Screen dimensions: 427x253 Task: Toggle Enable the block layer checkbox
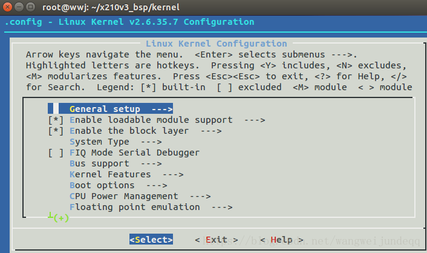[56, 131]
